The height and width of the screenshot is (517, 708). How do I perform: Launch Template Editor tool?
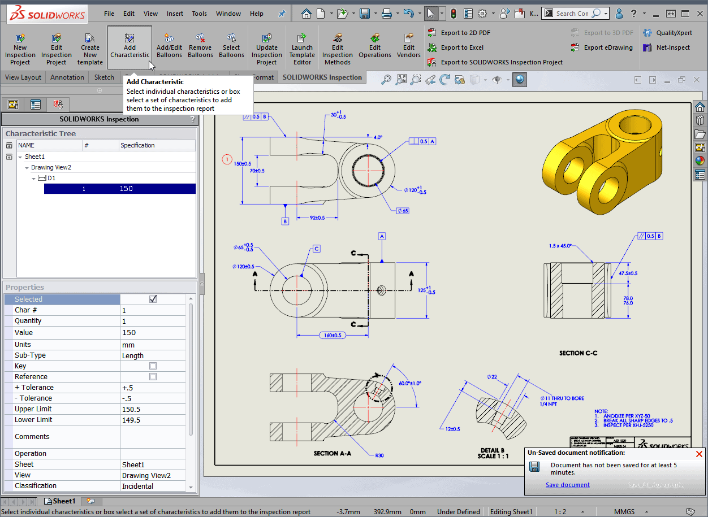(x=302, y=49)
